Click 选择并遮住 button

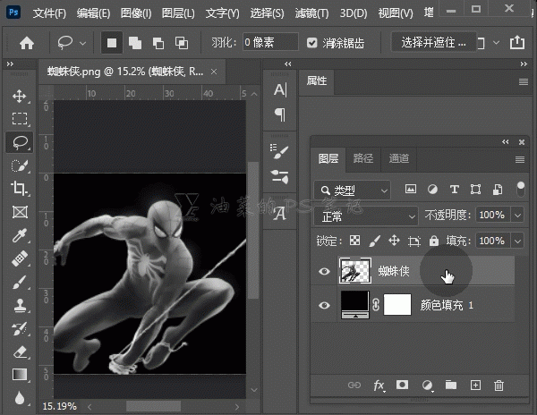click(433, 42)
